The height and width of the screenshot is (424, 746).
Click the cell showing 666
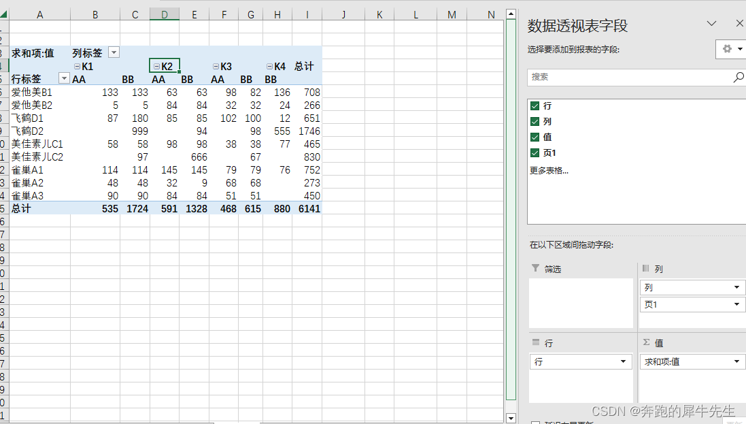click(194, 157)
